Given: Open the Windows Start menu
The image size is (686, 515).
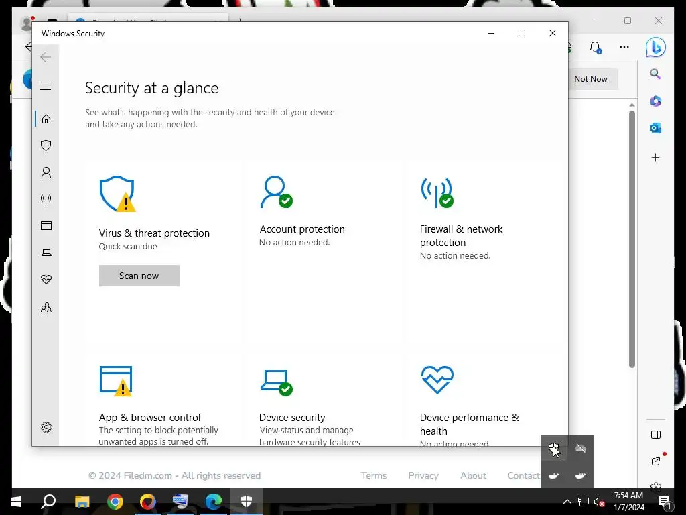Looking at the screenshot, I should [16, 502].
